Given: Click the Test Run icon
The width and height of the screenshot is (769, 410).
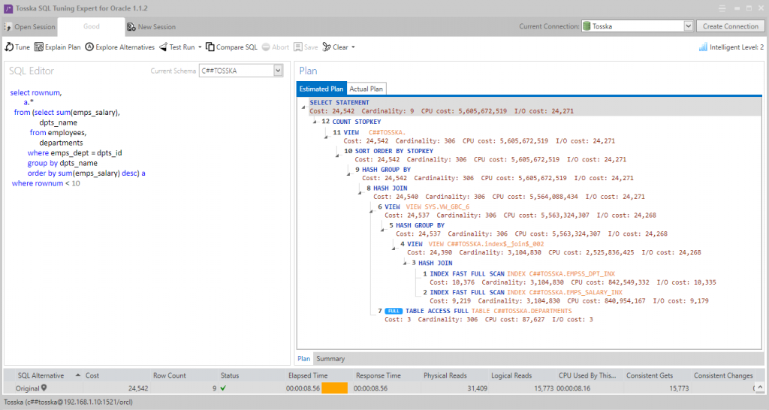Looking at the screenshot, I should click(163, 47).
